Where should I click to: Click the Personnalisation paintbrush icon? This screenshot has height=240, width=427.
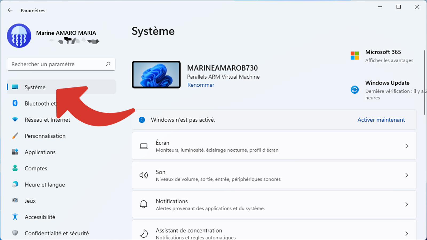point(15,136)
